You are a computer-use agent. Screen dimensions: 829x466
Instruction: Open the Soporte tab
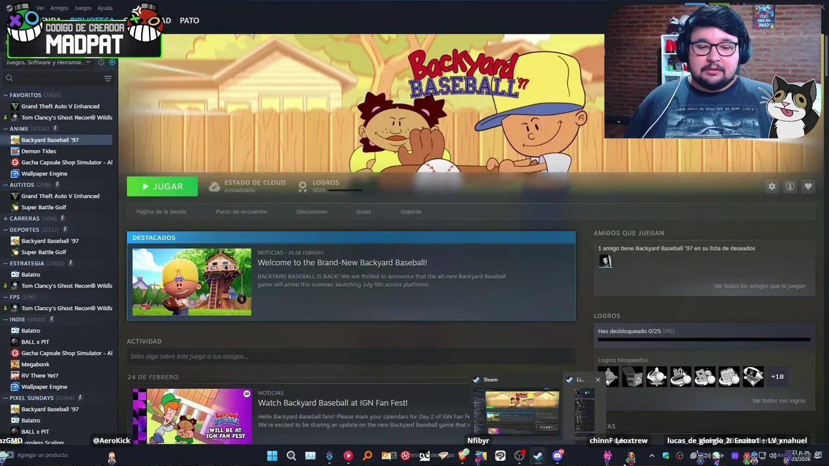pyautogui.click(x=411, y=212)
